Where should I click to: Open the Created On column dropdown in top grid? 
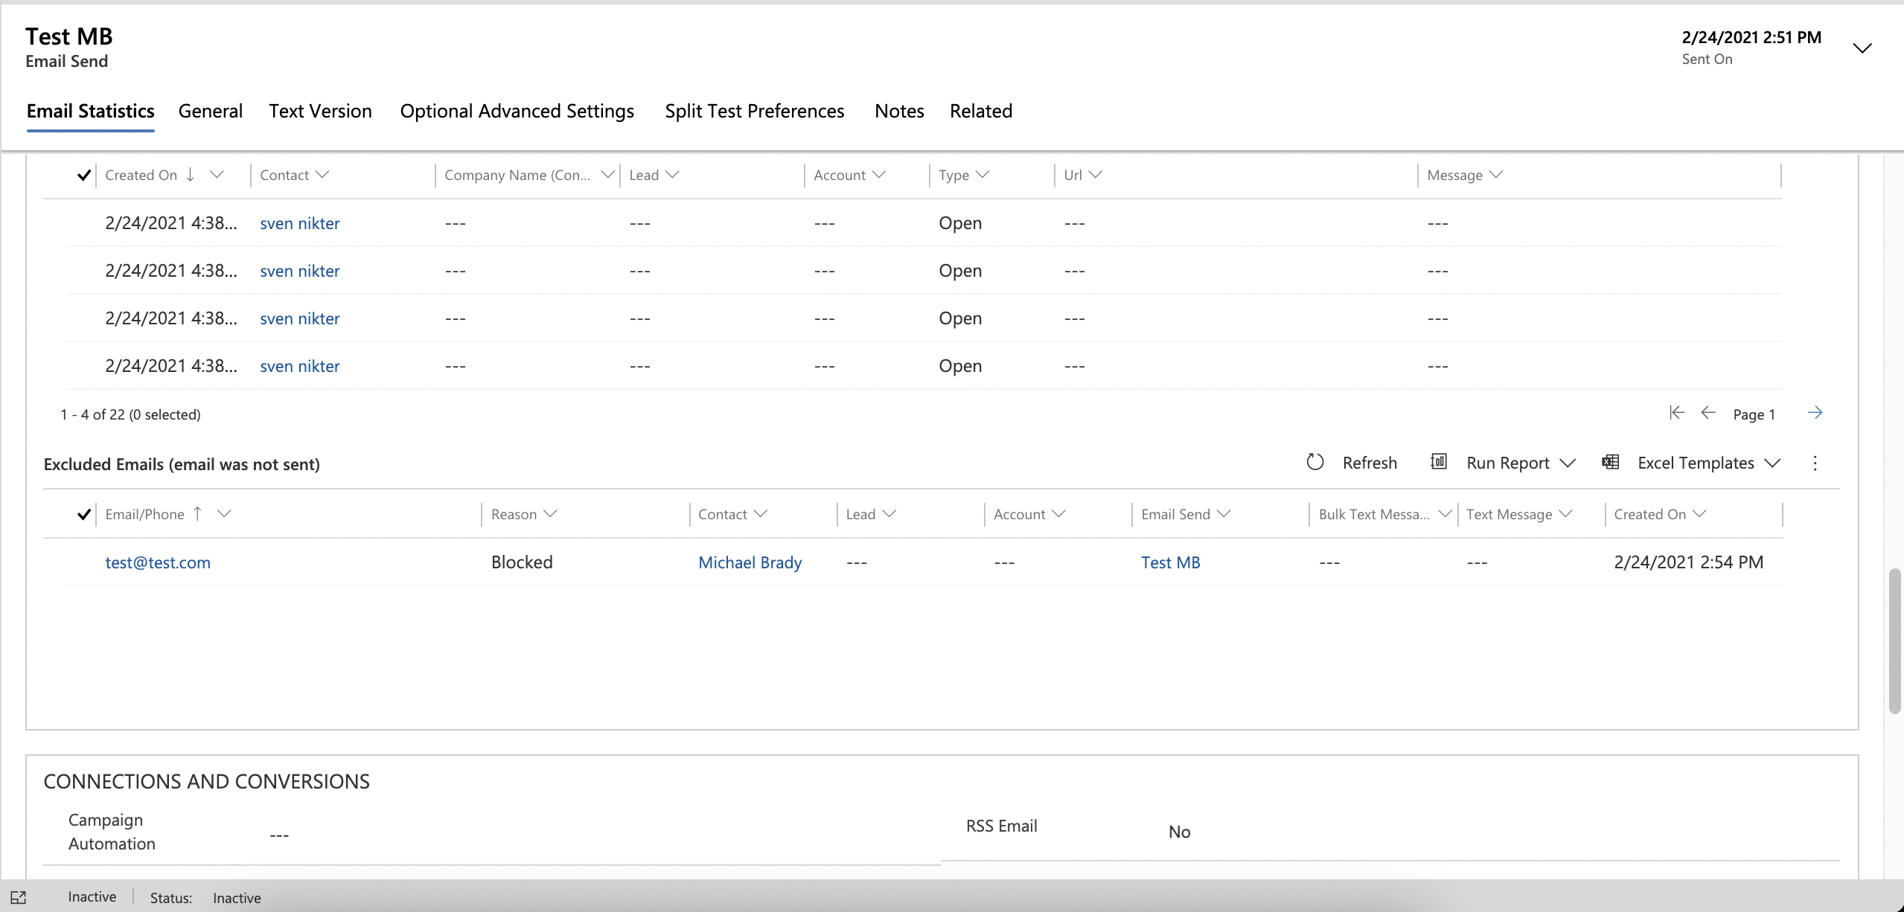coord(217,175)
